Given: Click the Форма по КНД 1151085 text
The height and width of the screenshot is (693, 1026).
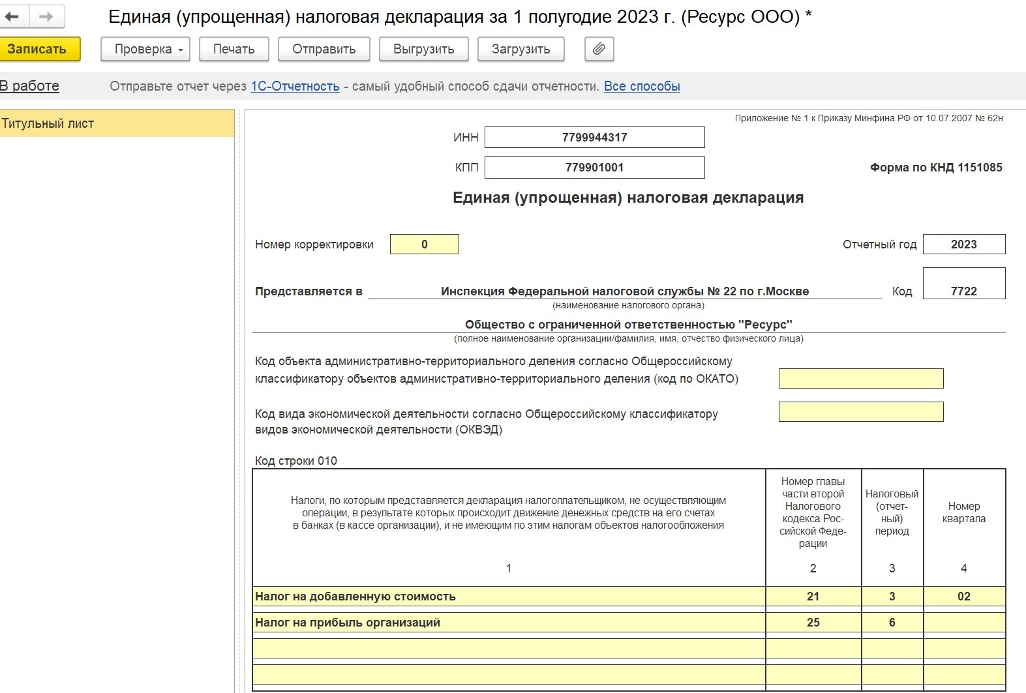Looking at the screenshot, I should (x=936, y=168).
